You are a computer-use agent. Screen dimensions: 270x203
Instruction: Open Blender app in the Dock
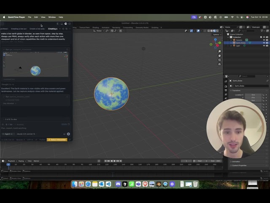pyautogui.click(x=159, y=184)
